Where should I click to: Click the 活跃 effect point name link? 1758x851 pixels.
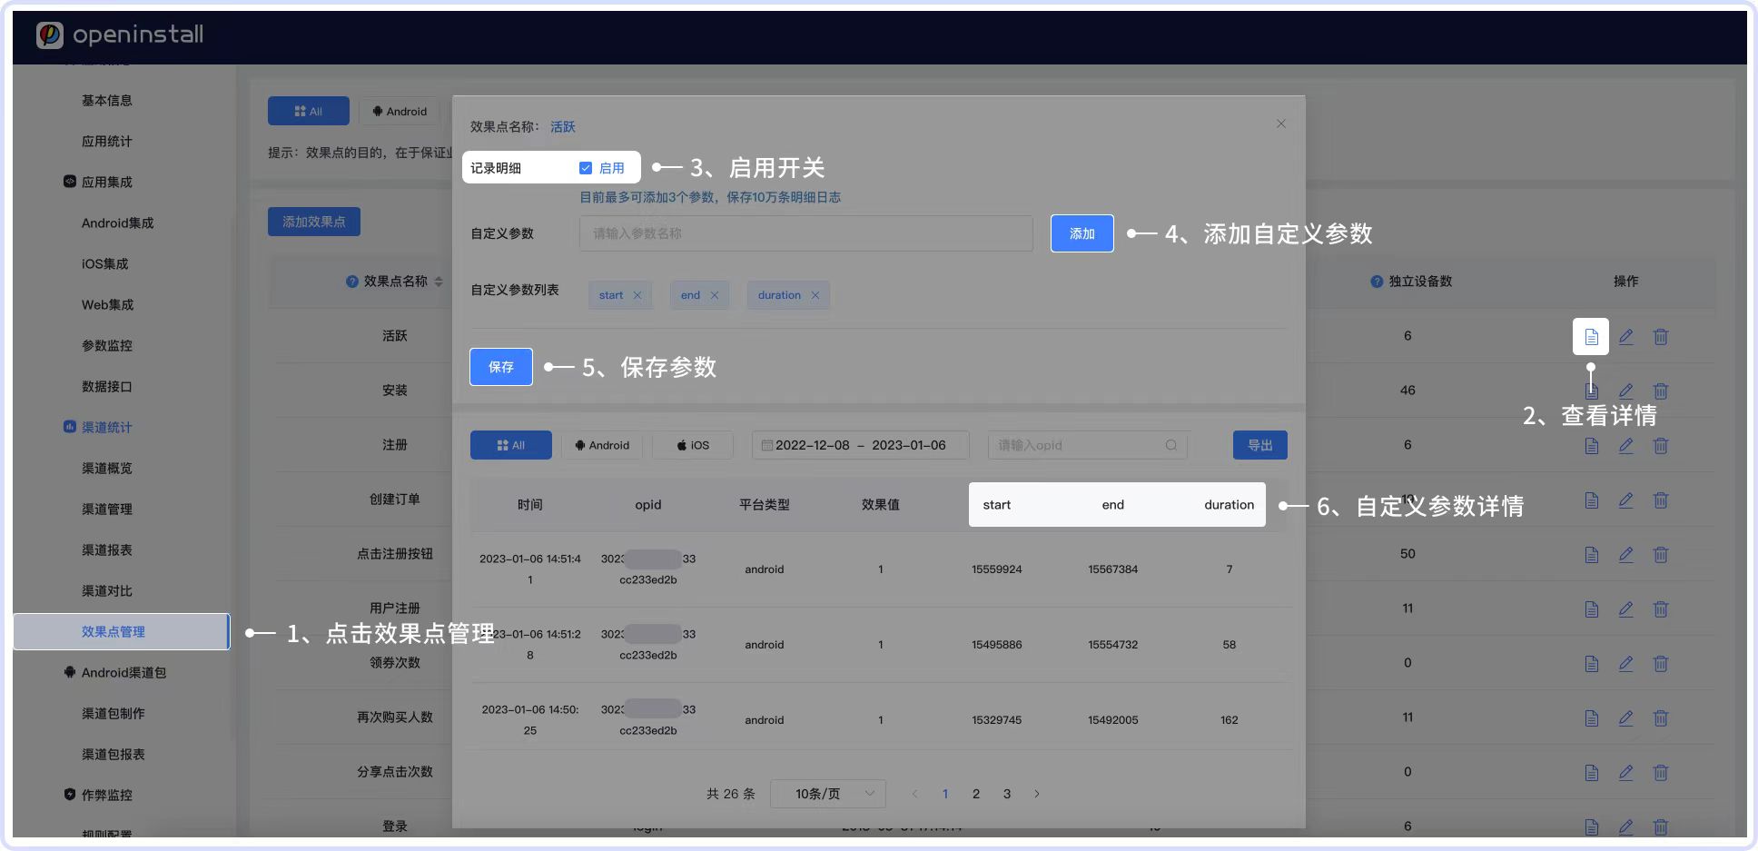tap(563, 127)
